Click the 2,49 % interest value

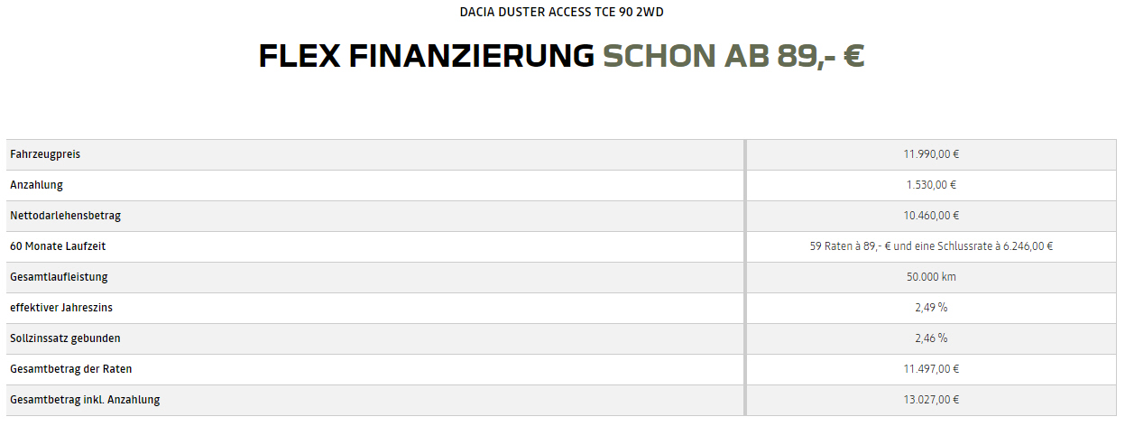931,308
